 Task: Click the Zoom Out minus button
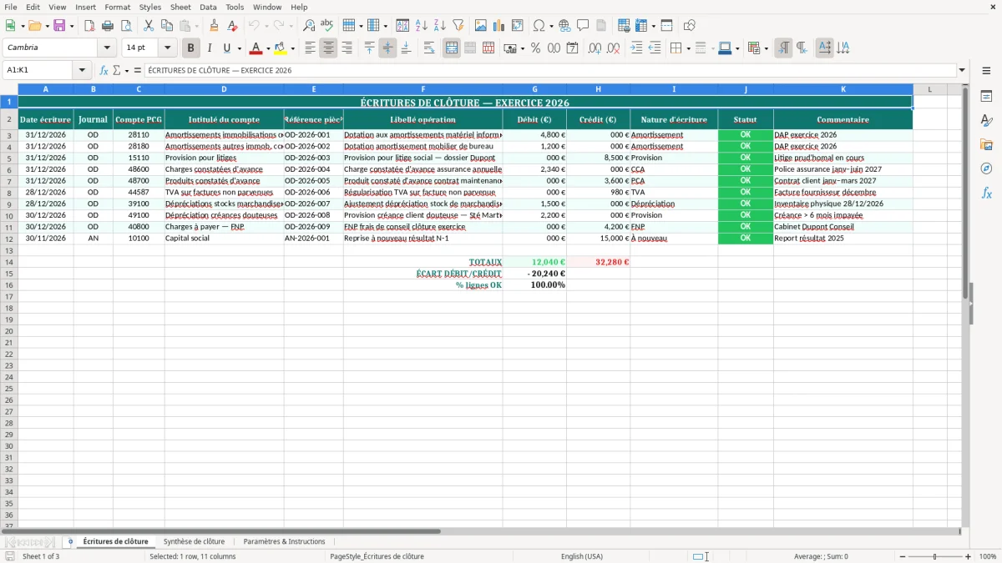[x=903, y=556]
